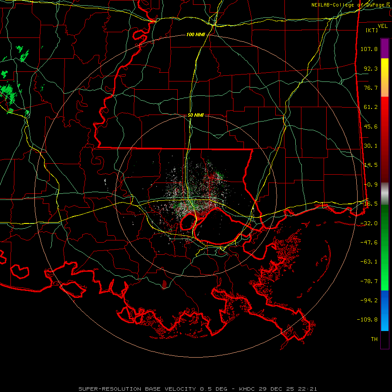Image resolution: width=392 pixels, height=392 pixels.
Task: Click the gray near-zero segment of the color bar
Action: pyautogui.click(x=385, y=193)
